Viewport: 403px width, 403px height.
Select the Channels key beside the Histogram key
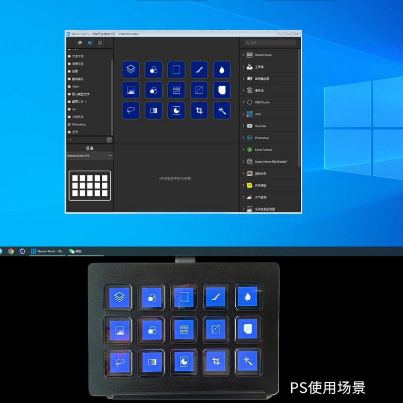154,90
